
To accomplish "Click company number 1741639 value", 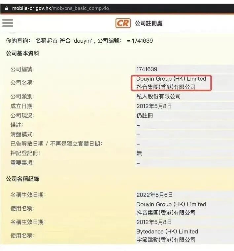I will pyautogui.click(x=147, y=69).
